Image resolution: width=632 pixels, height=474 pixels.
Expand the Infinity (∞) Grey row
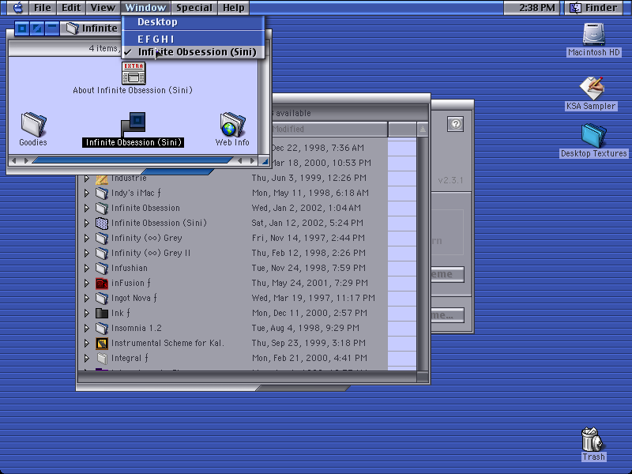point(87,238)
